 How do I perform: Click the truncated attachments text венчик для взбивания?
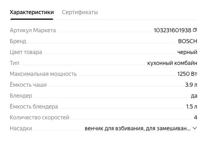138,129
